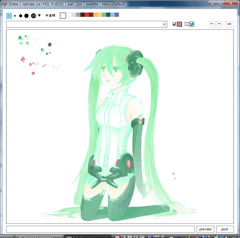The width and height of the screenshot is (240, 238).
Task: Click the Draw window title bar app icon
Action: 5,4
